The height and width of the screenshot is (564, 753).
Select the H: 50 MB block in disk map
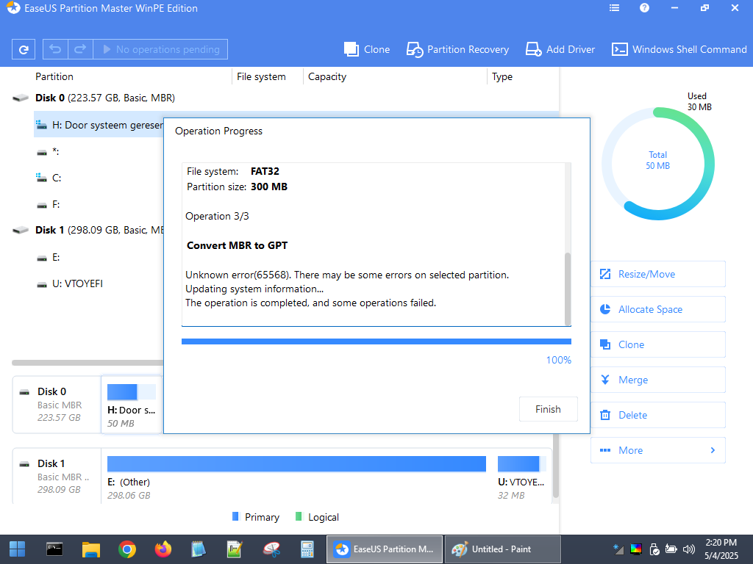click(132, 405)
